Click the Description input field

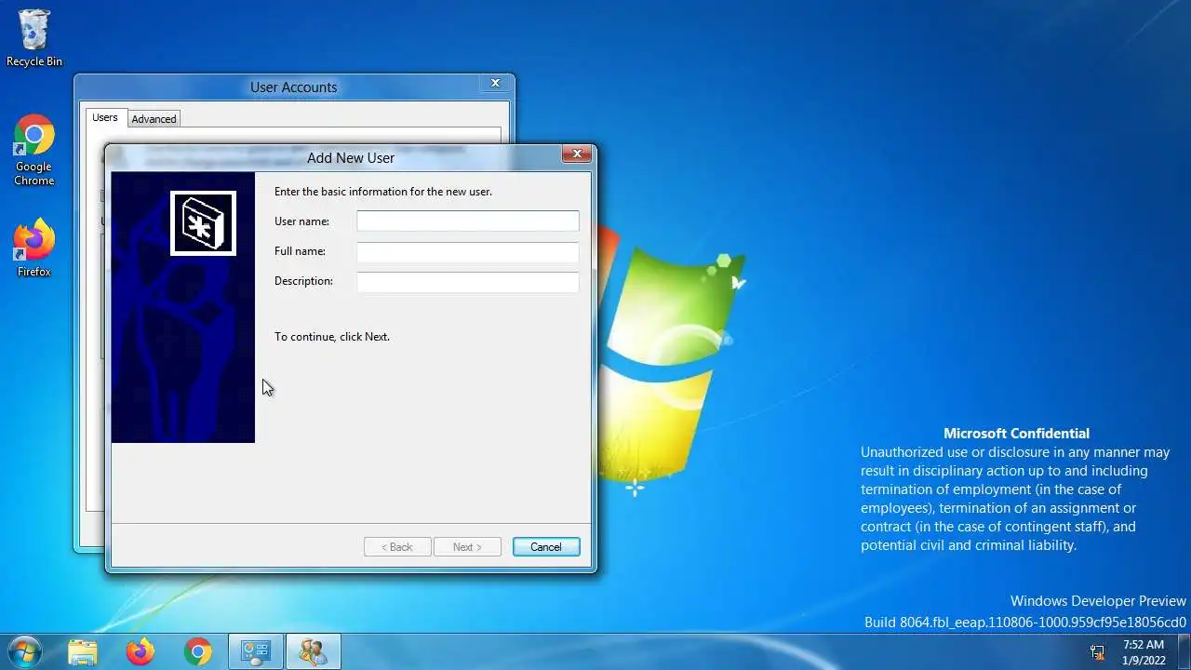pos(468,281)
